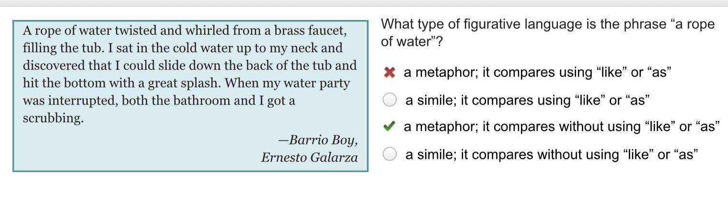This screenshot has width=728, height=198.
Task: Click the italic source title "—Barrio Boy,"
Action: (x=318, y=140)
